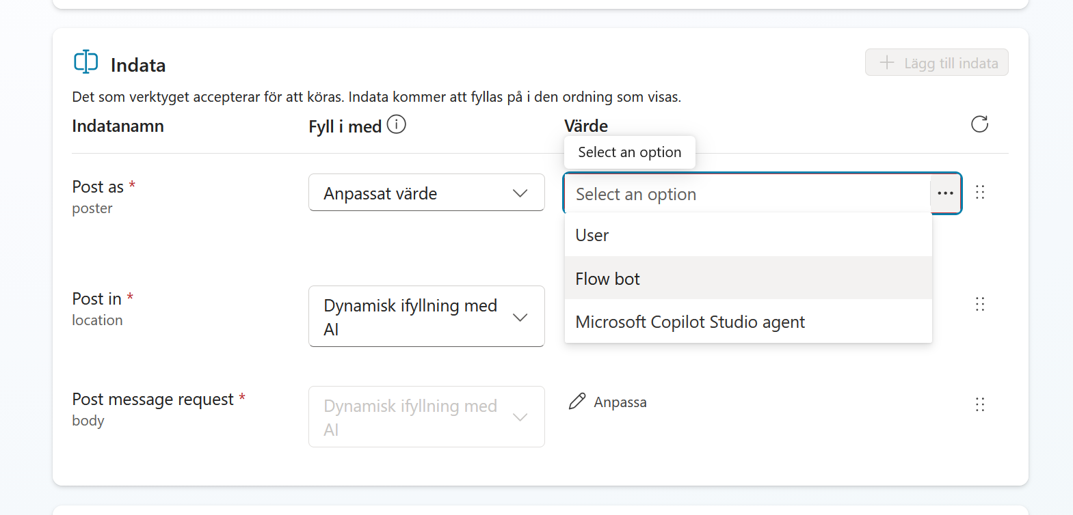This screenshot has height=515, width=1073.
Task: Click the Indata section icon
Action: click(x=85, y=61)
